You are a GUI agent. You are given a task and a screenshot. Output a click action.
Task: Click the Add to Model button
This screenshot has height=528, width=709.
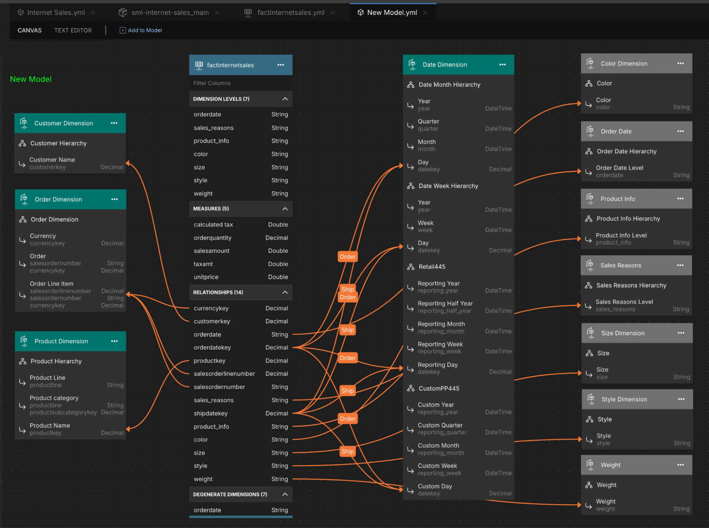tap(140, 30)
